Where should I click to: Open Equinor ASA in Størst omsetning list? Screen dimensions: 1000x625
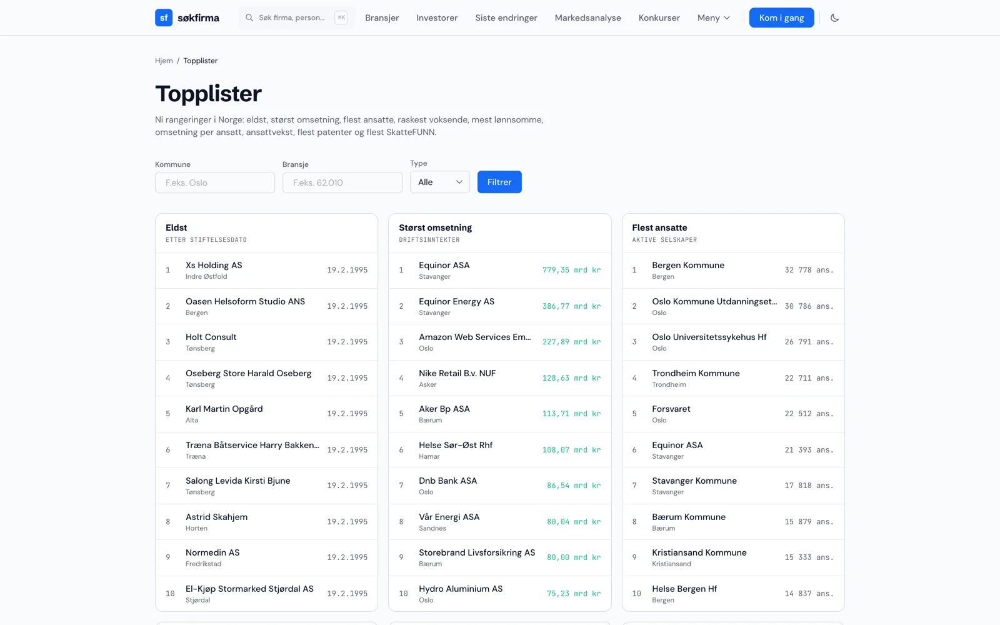click(x=500, y=270)
